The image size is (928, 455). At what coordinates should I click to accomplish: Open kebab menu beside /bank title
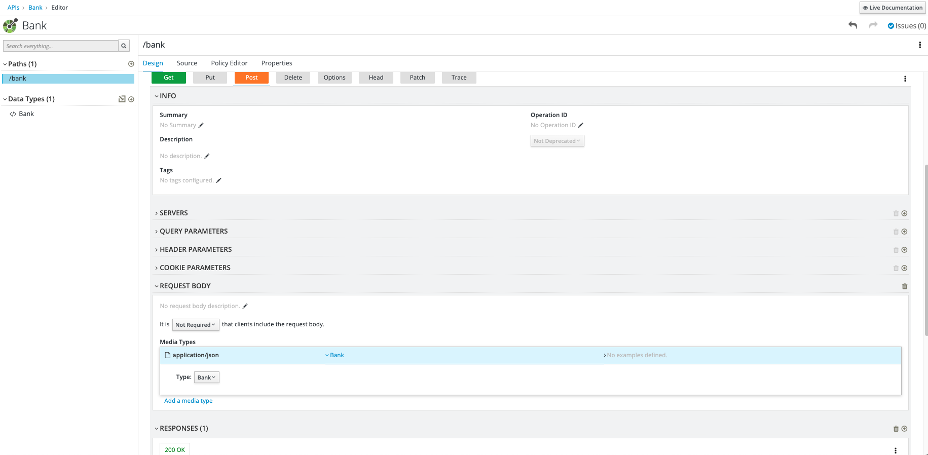tap(920, 45)
